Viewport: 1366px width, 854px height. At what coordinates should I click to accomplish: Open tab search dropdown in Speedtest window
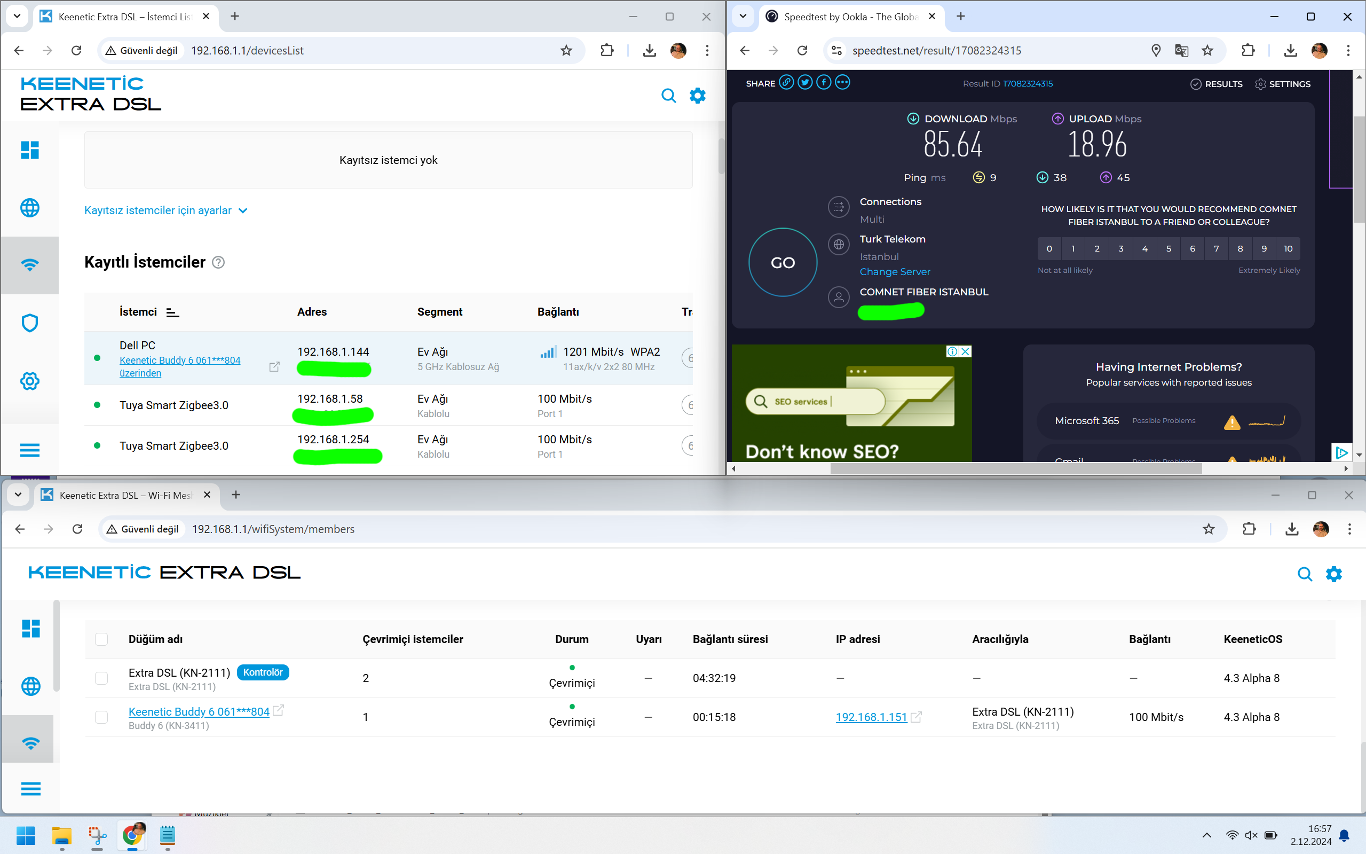tap(743, 17)
